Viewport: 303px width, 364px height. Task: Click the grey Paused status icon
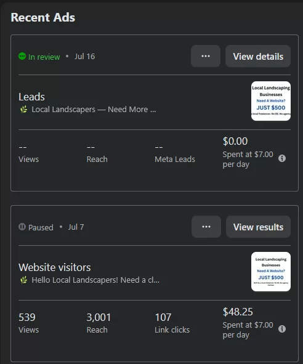click(x=22, y=227)
